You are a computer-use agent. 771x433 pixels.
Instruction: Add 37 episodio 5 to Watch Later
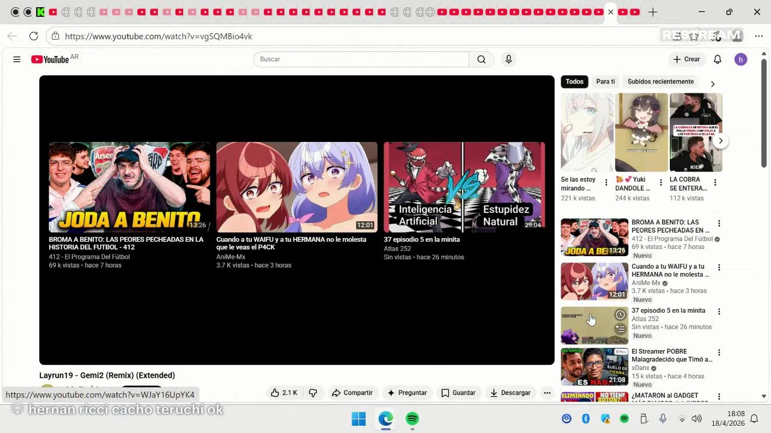click(620, 315)
